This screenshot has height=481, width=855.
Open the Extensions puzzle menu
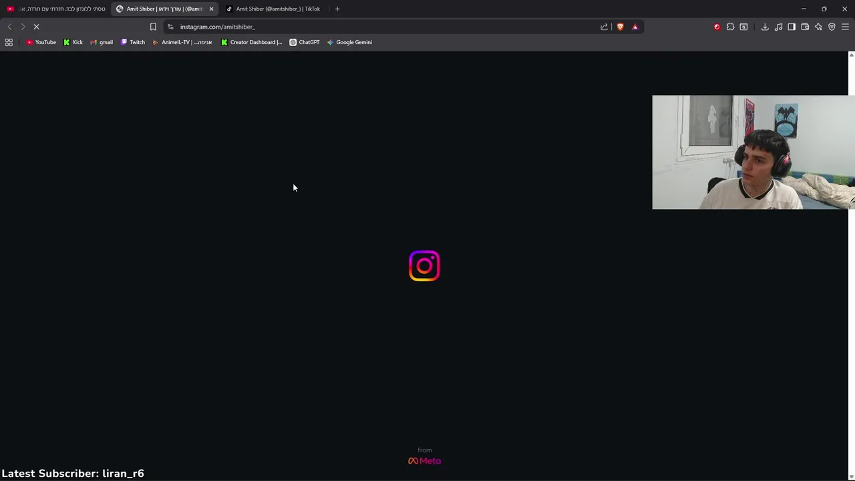click(730, 27)
